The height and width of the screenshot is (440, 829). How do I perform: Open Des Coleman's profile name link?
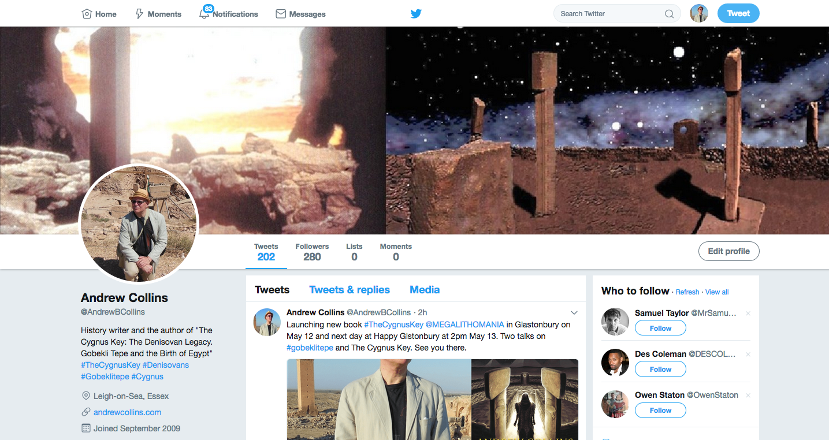tap(660, 354)
